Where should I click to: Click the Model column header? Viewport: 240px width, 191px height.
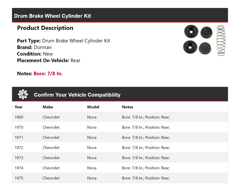tap(93, 107)
